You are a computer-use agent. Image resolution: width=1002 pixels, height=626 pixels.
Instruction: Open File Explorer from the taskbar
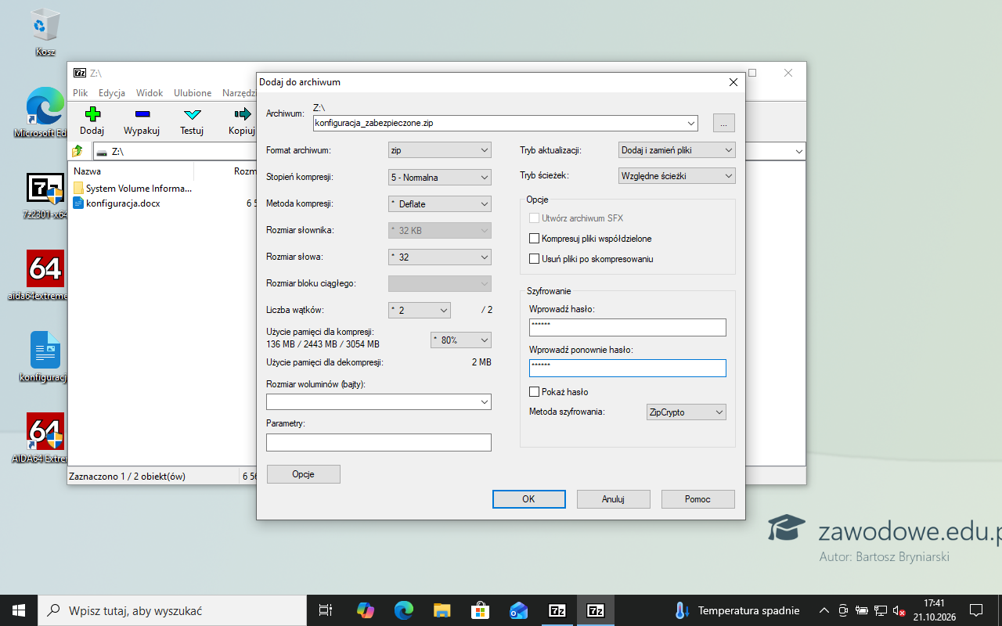coord(442,610)
